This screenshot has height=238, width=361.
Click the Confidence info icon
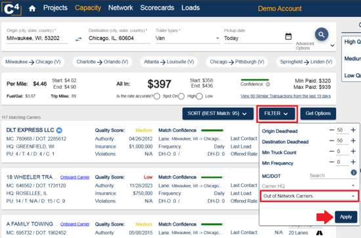click(268, 84)
